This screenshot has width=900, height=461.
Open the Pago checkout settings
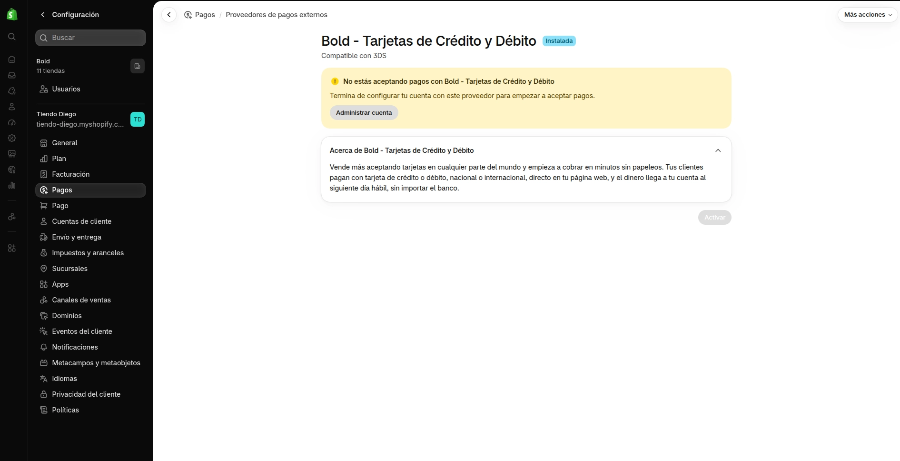pos(90,206)
